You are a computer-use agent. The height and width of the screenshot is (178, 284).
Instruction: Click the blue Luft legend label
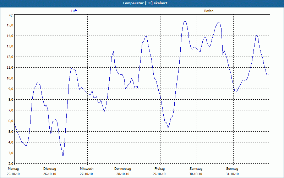(74, 11)
